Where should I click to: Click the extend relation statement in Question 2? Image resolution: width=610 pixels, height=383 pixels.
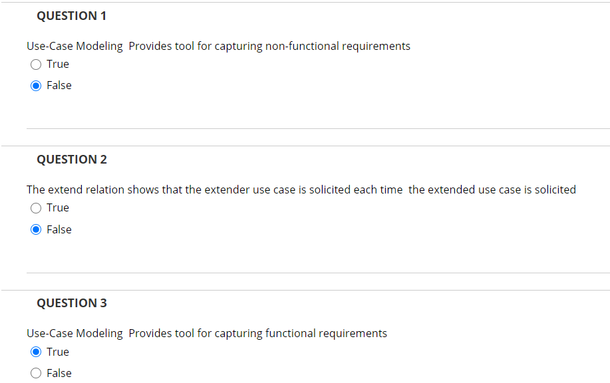(301, 190)
